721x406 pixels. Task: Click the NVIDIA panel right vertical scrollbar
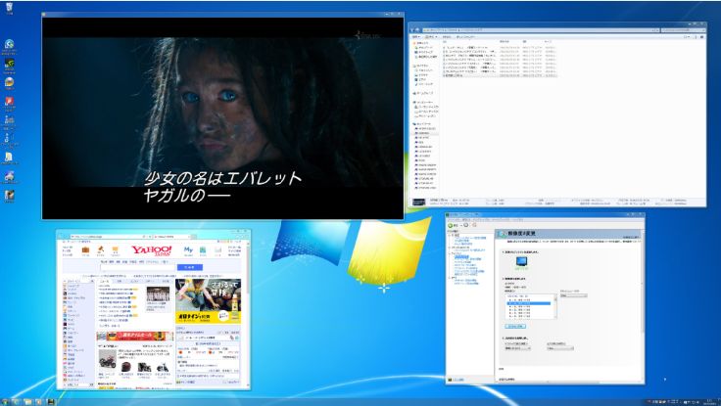[642, 307]
